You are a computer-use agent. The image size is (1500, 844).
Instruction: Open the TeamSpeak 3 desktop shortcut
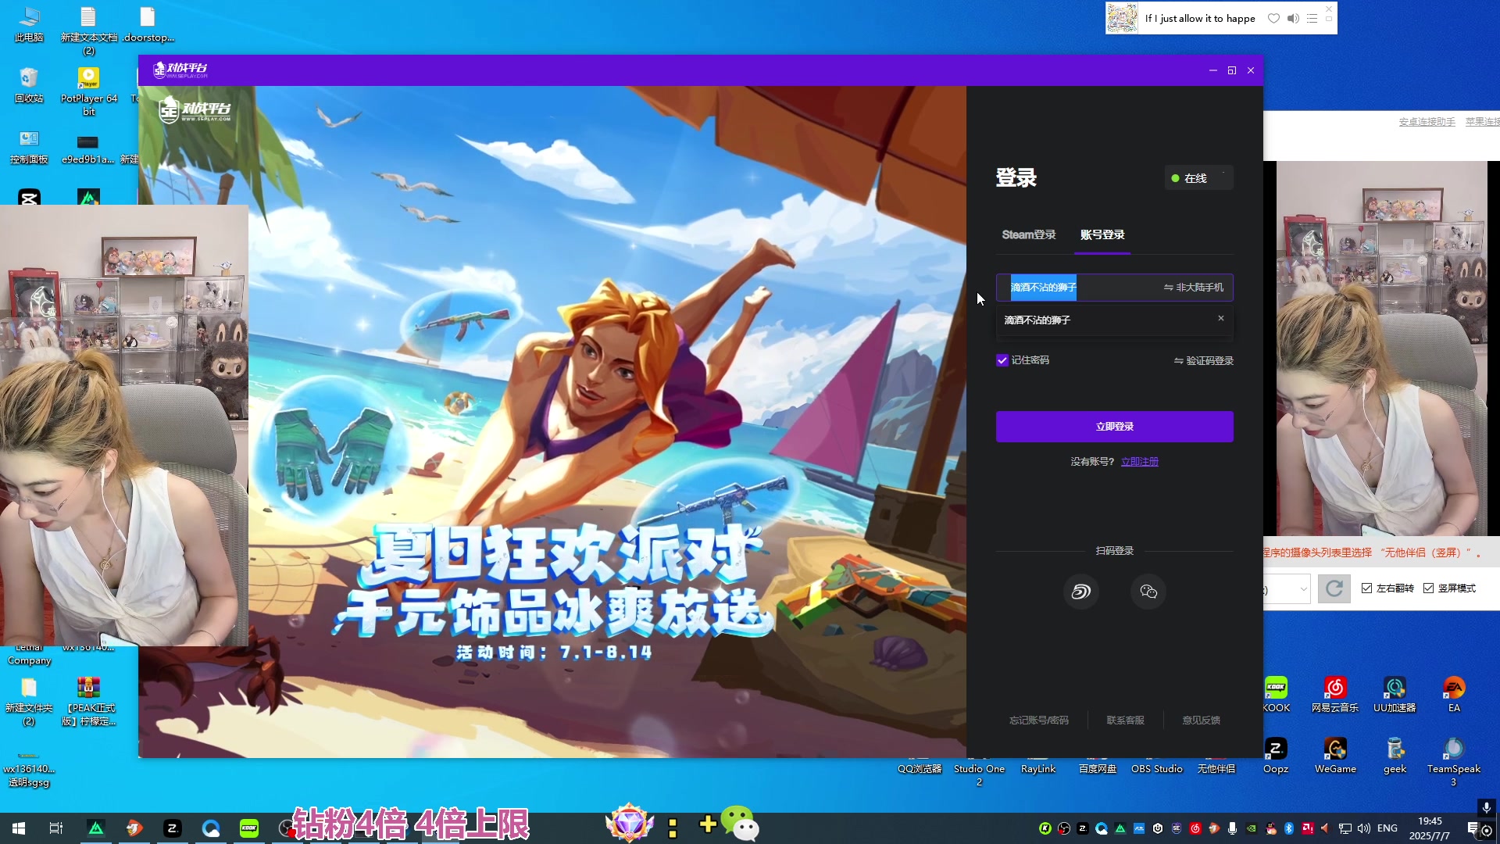1454,761
